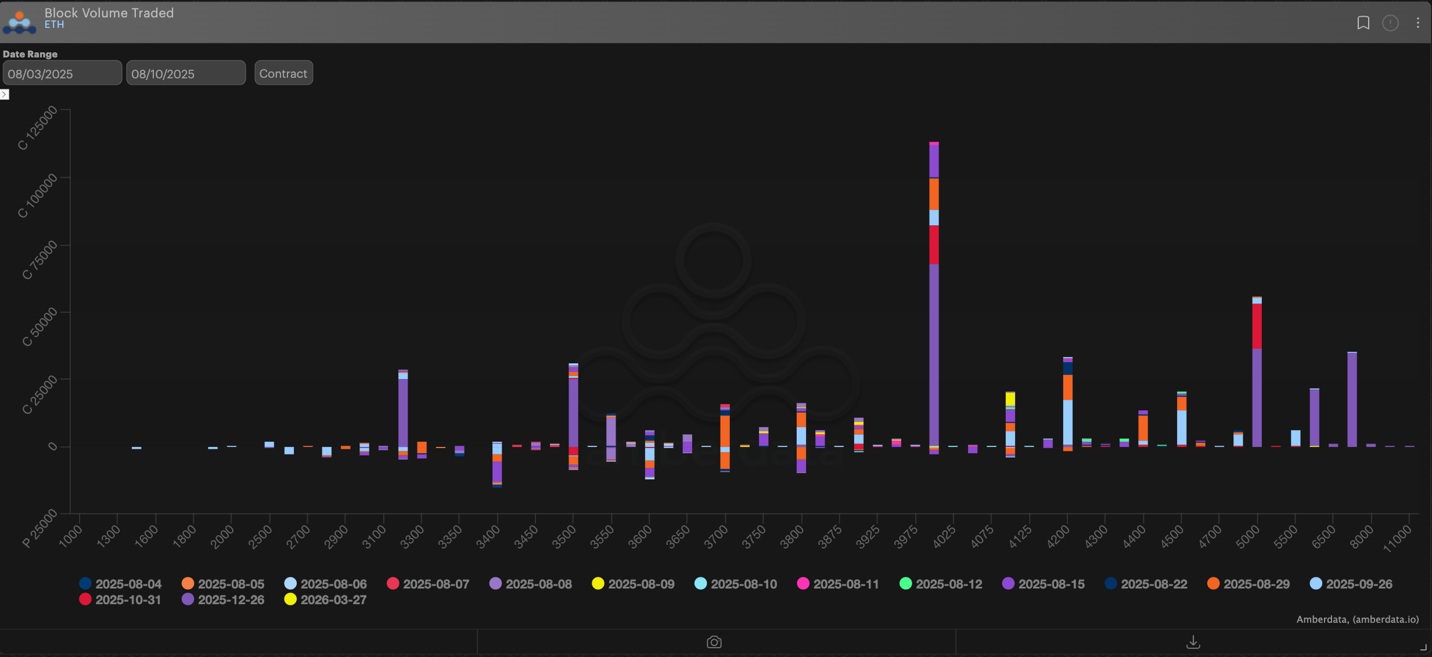Viewport: 1432px width, 657px height.
Task: Open the start date 08/03/2025 picker
Action: (x=62, y=74)
